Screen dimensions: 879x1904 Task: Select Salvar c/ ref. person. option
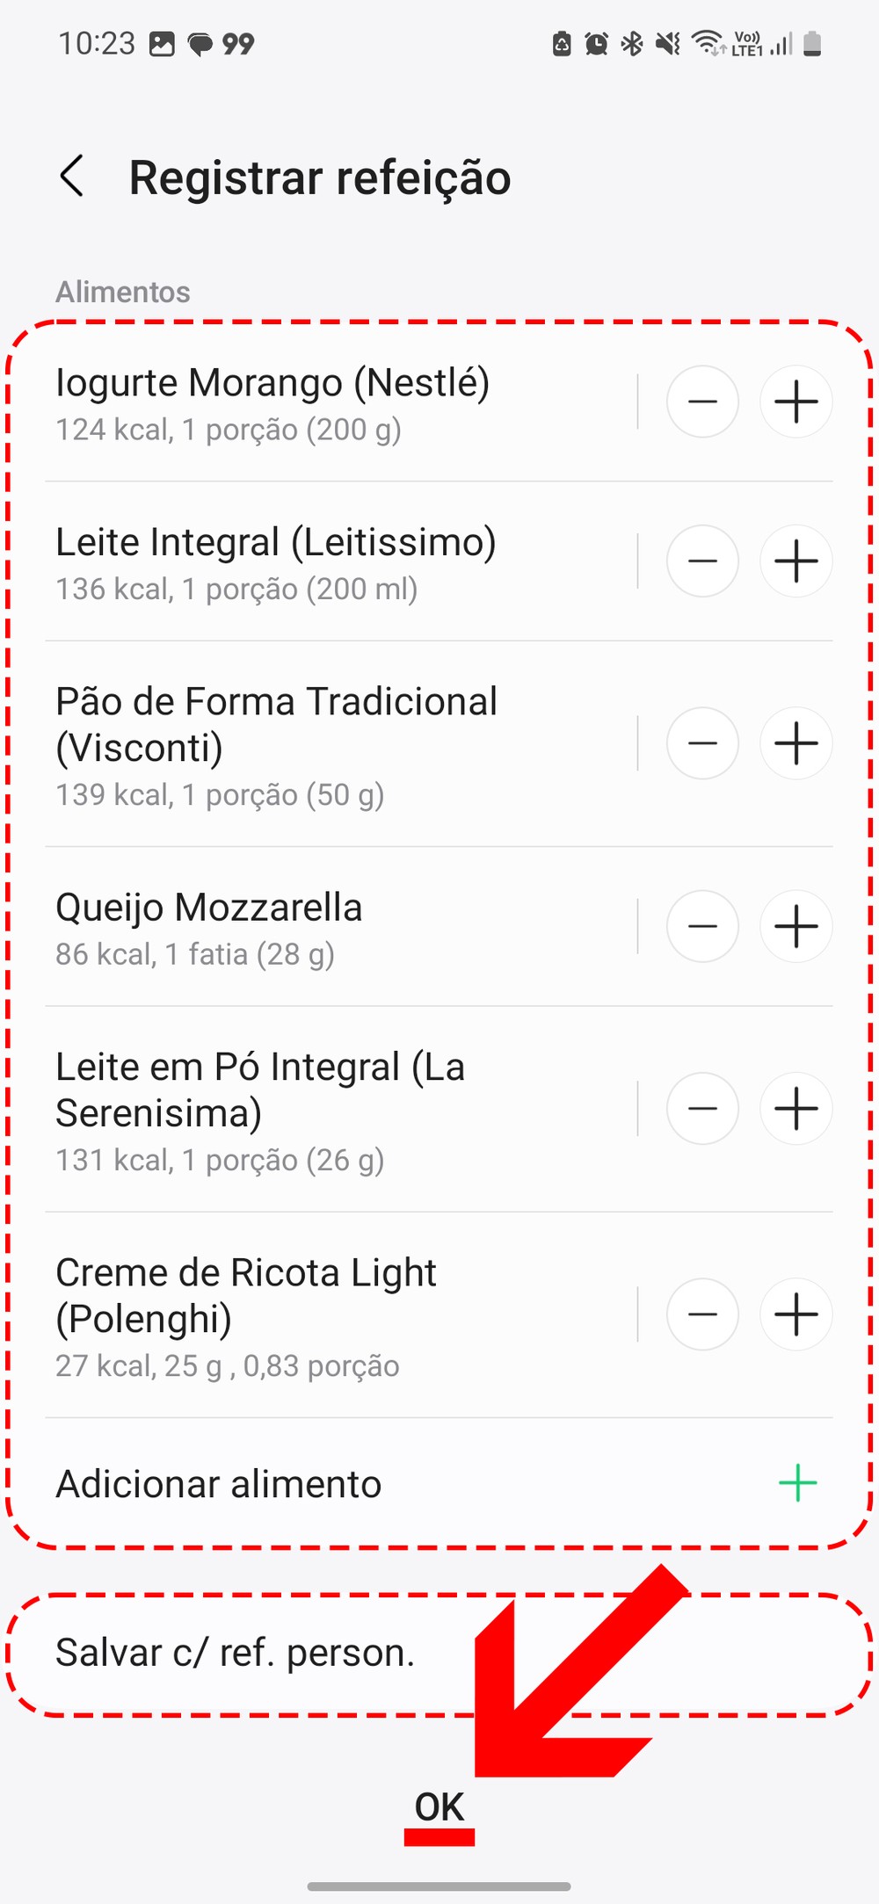click(236, 1653)
